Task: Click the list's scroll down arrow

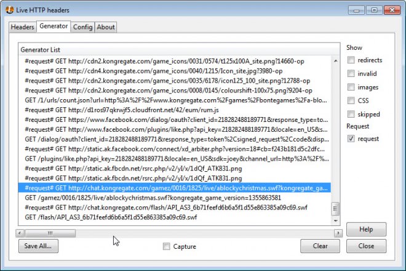Action: [x=336, y=220]
